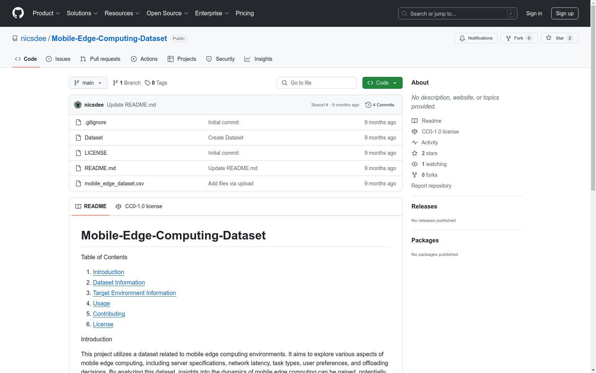Open the Security tab
596x373 pixels.
[x=221, y=59]
